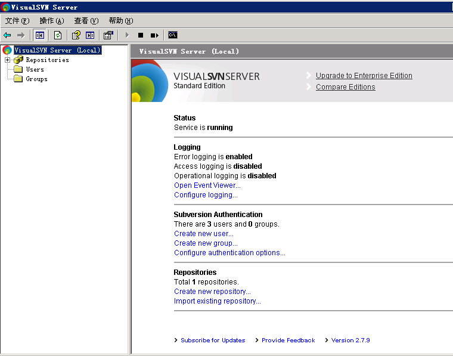Open the 帮助(H) menu

(121, 21)
